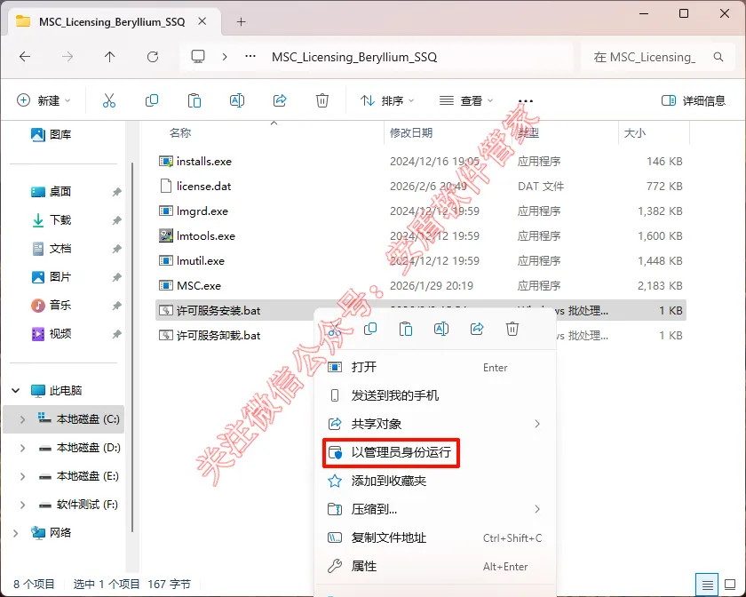746x597 pixels.
Task: Toggle the 详细信息 details pane
Action: pos(694,100)
